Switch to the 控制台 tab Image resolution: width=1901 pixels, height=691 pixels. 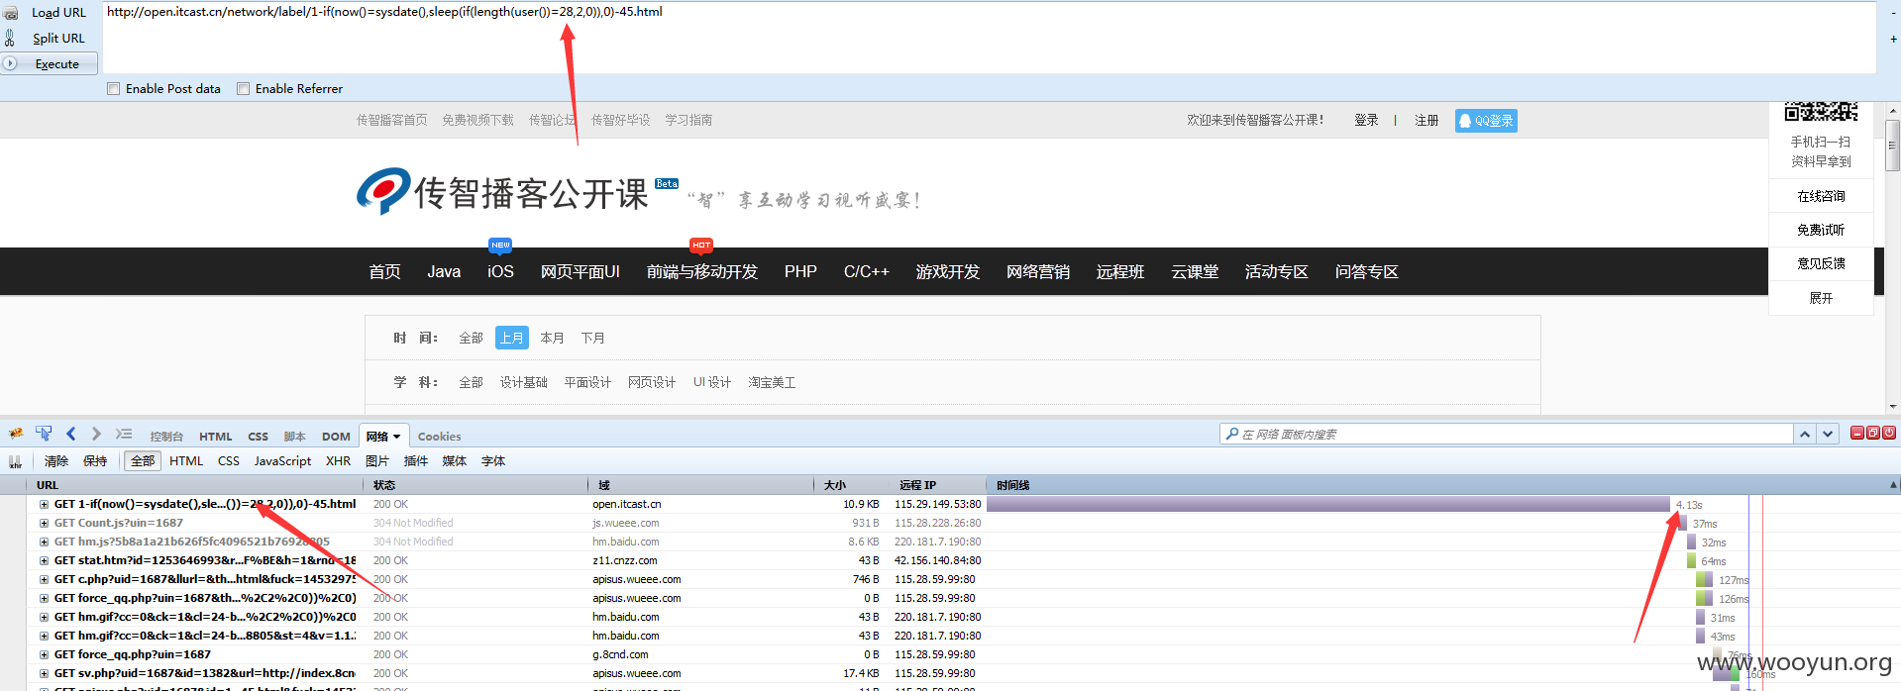166,437
